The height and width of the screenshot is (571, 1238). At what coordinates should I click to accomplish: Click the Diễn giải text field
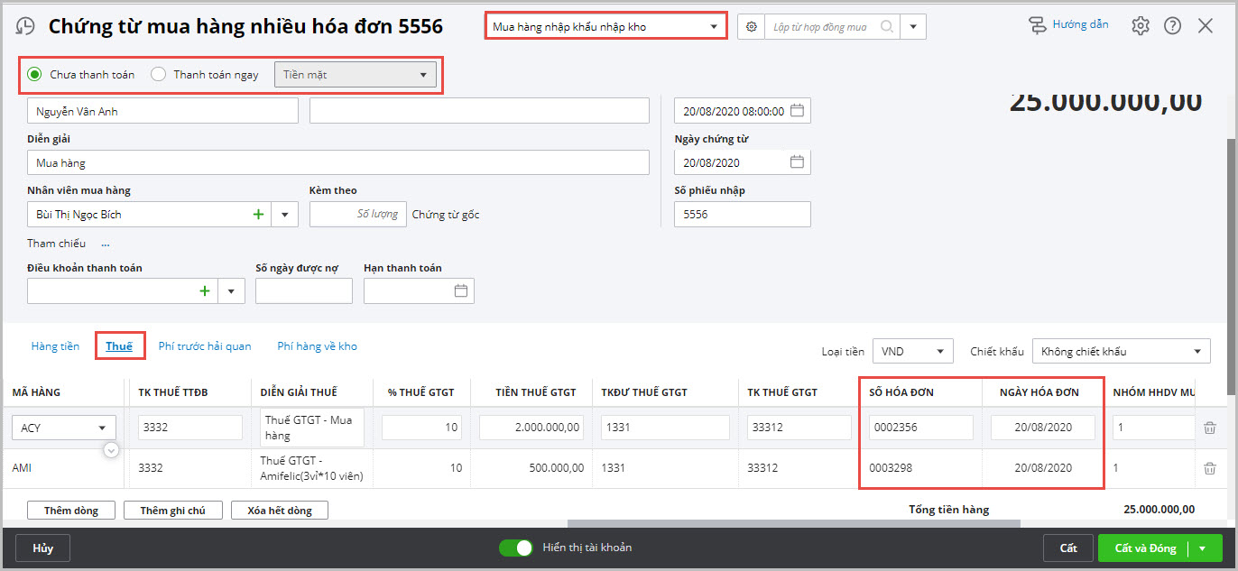338,162
